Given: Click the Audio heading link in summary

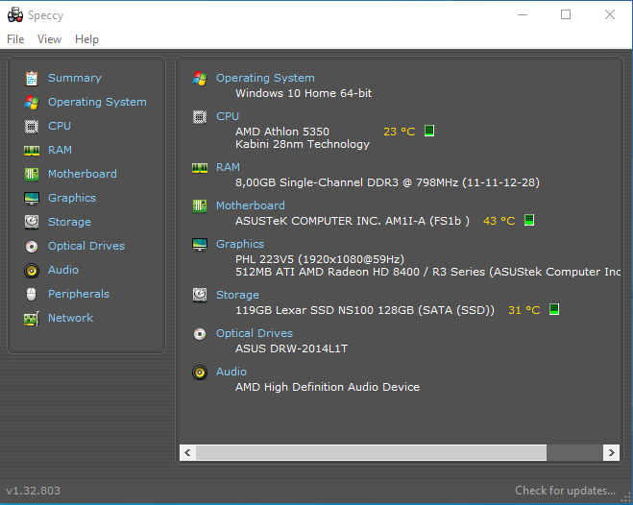Looking at the screenshot, I should 231,372.
